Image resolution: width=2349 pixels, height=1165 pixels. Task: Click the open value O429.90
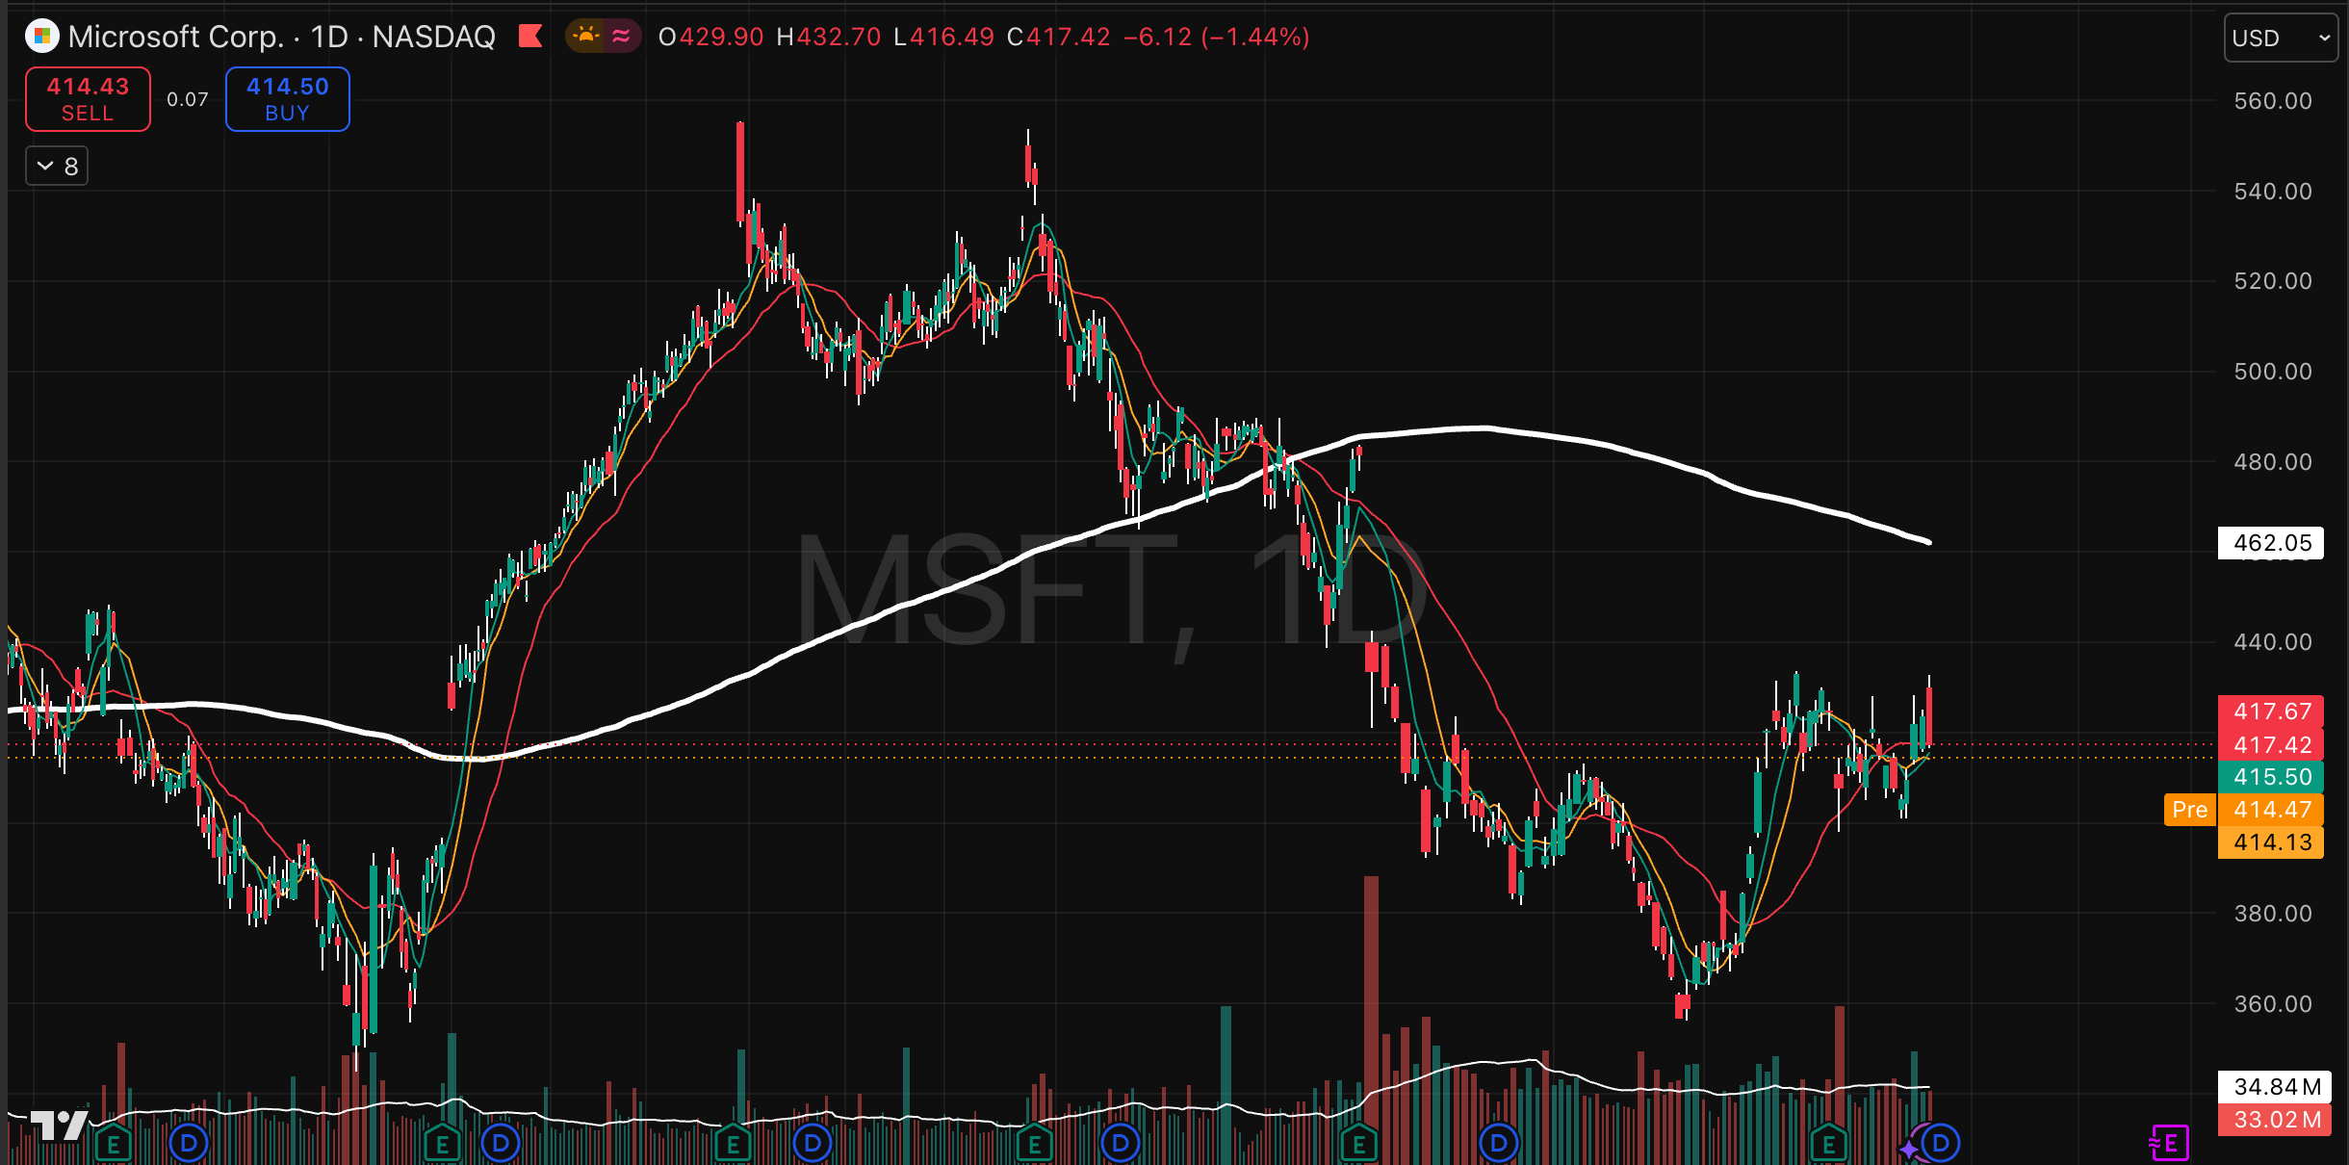coord(710,37)
